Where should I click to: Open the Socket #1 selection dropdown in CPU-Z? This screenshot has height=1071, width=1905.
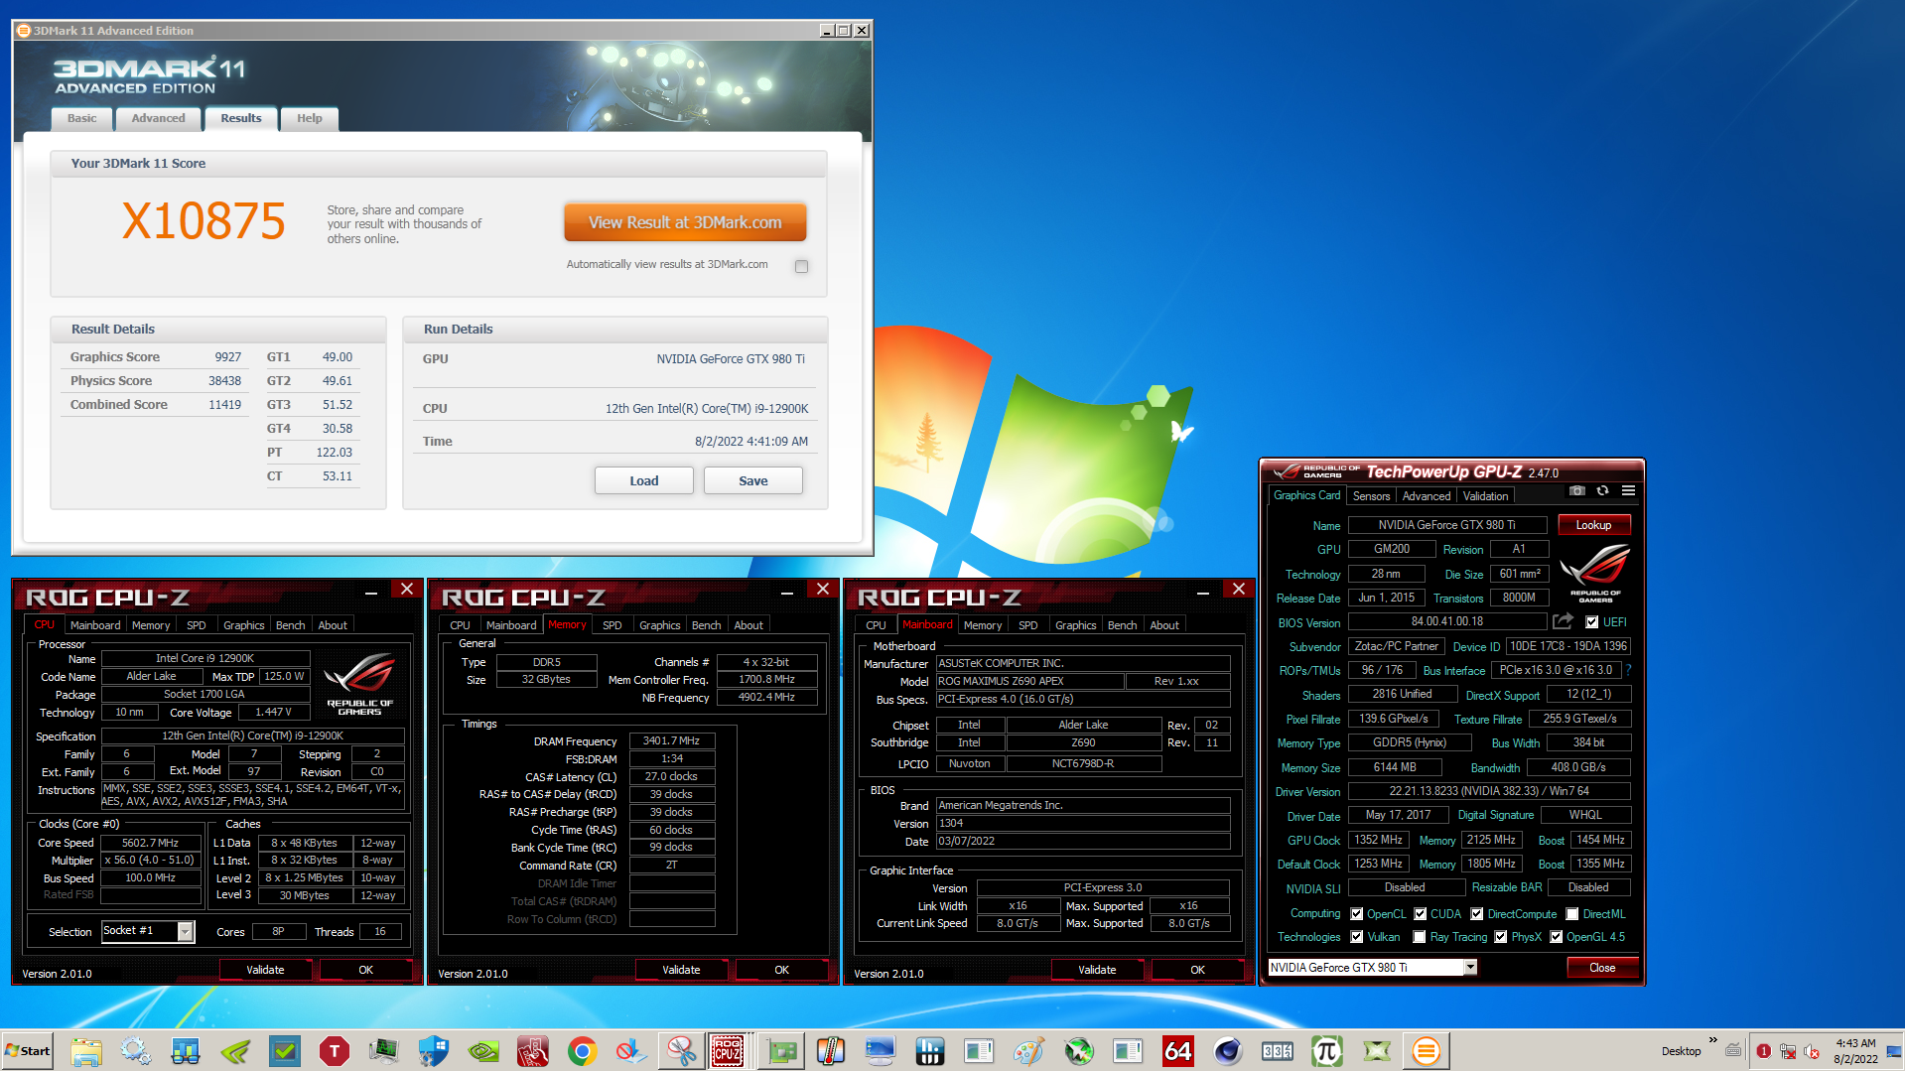(x=185, y=931)
